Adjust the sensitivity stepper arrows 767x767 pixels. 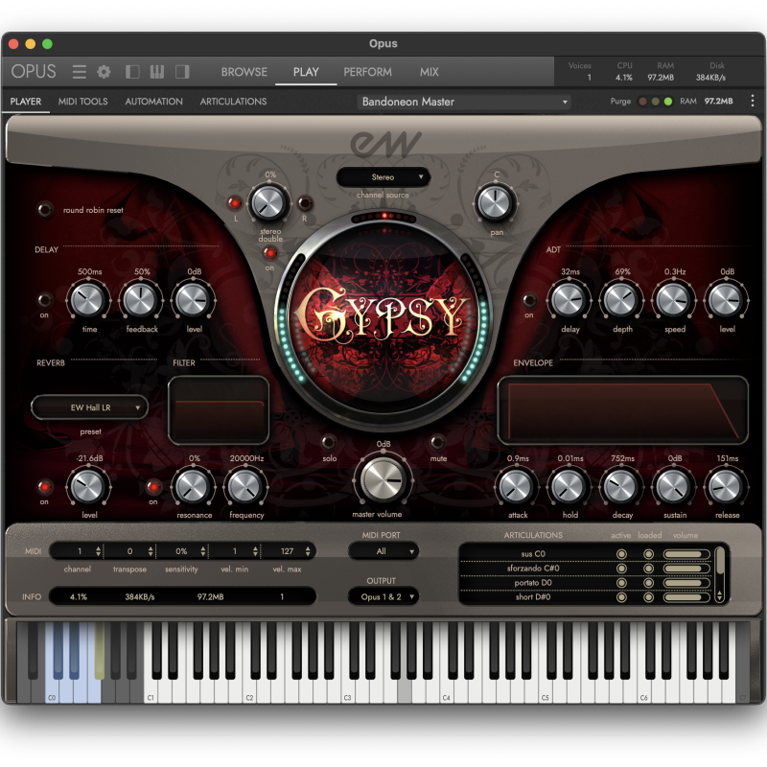(x=203, y=551)
